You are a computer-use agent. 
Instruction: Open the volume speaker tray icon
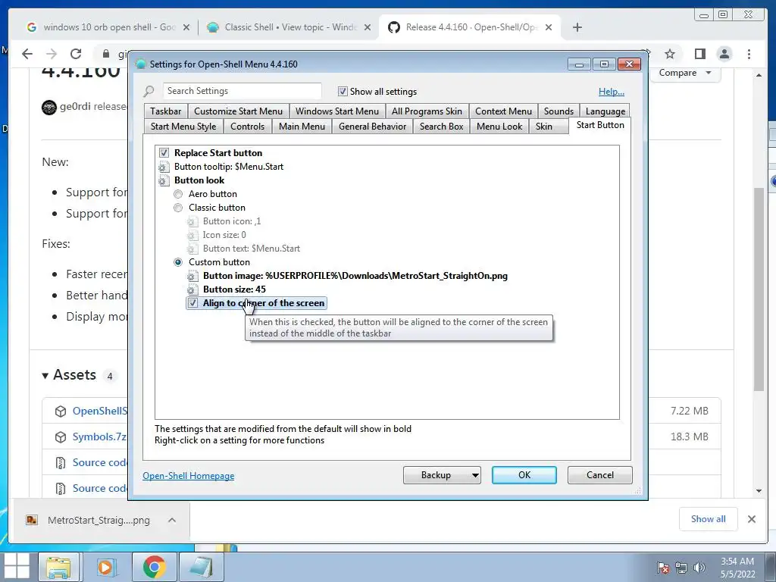click(x=699, y=568)
